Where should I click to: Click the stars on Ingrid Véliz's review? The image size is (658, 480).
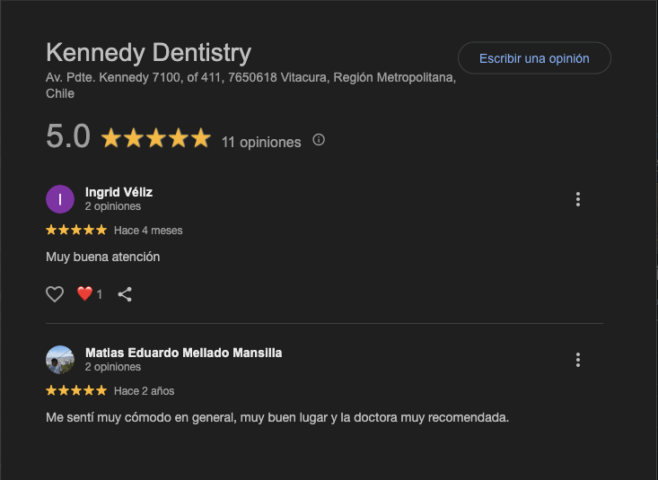76,231
